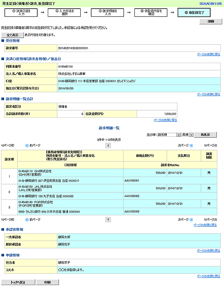
Task: Click account 丸子支店 当座 0000033
Action: tap(46, 196)
